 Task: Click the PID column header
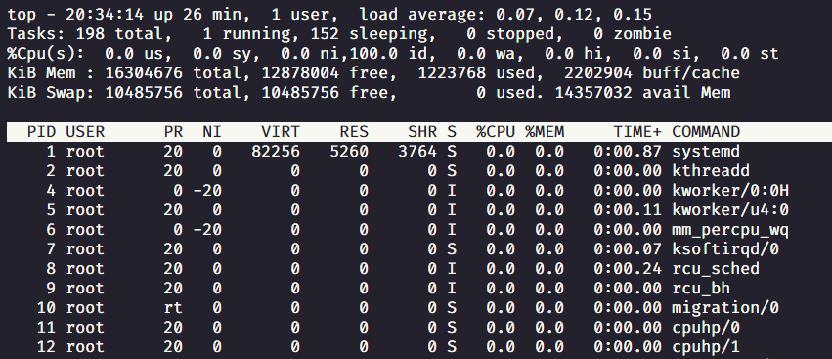tap(41, 132)
